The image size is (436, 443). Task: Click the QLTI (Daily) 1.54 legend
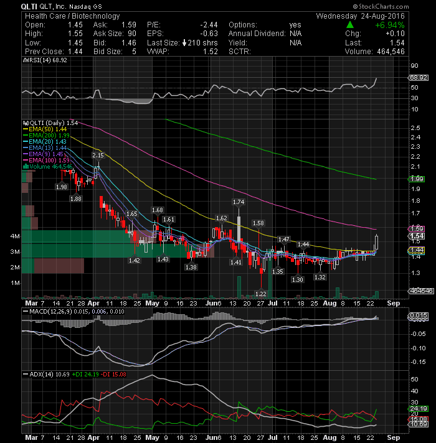pyautogui.click(x=54, y=123)
